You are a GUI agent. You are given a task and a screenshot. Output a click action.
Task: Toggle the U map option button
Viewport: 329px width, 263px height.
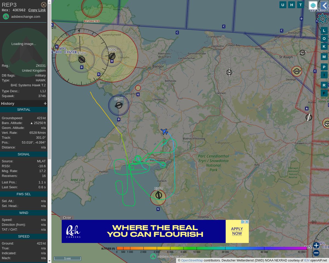tap(283, 5)
